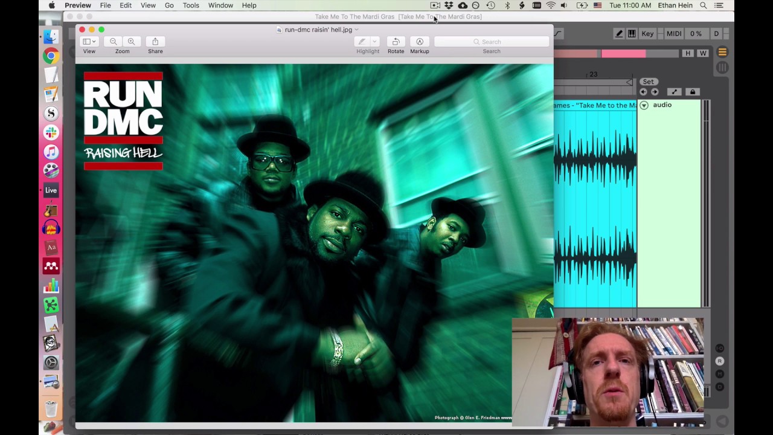
Task: Open TextEdit from the Dock
Action: [x=51, y=75]
